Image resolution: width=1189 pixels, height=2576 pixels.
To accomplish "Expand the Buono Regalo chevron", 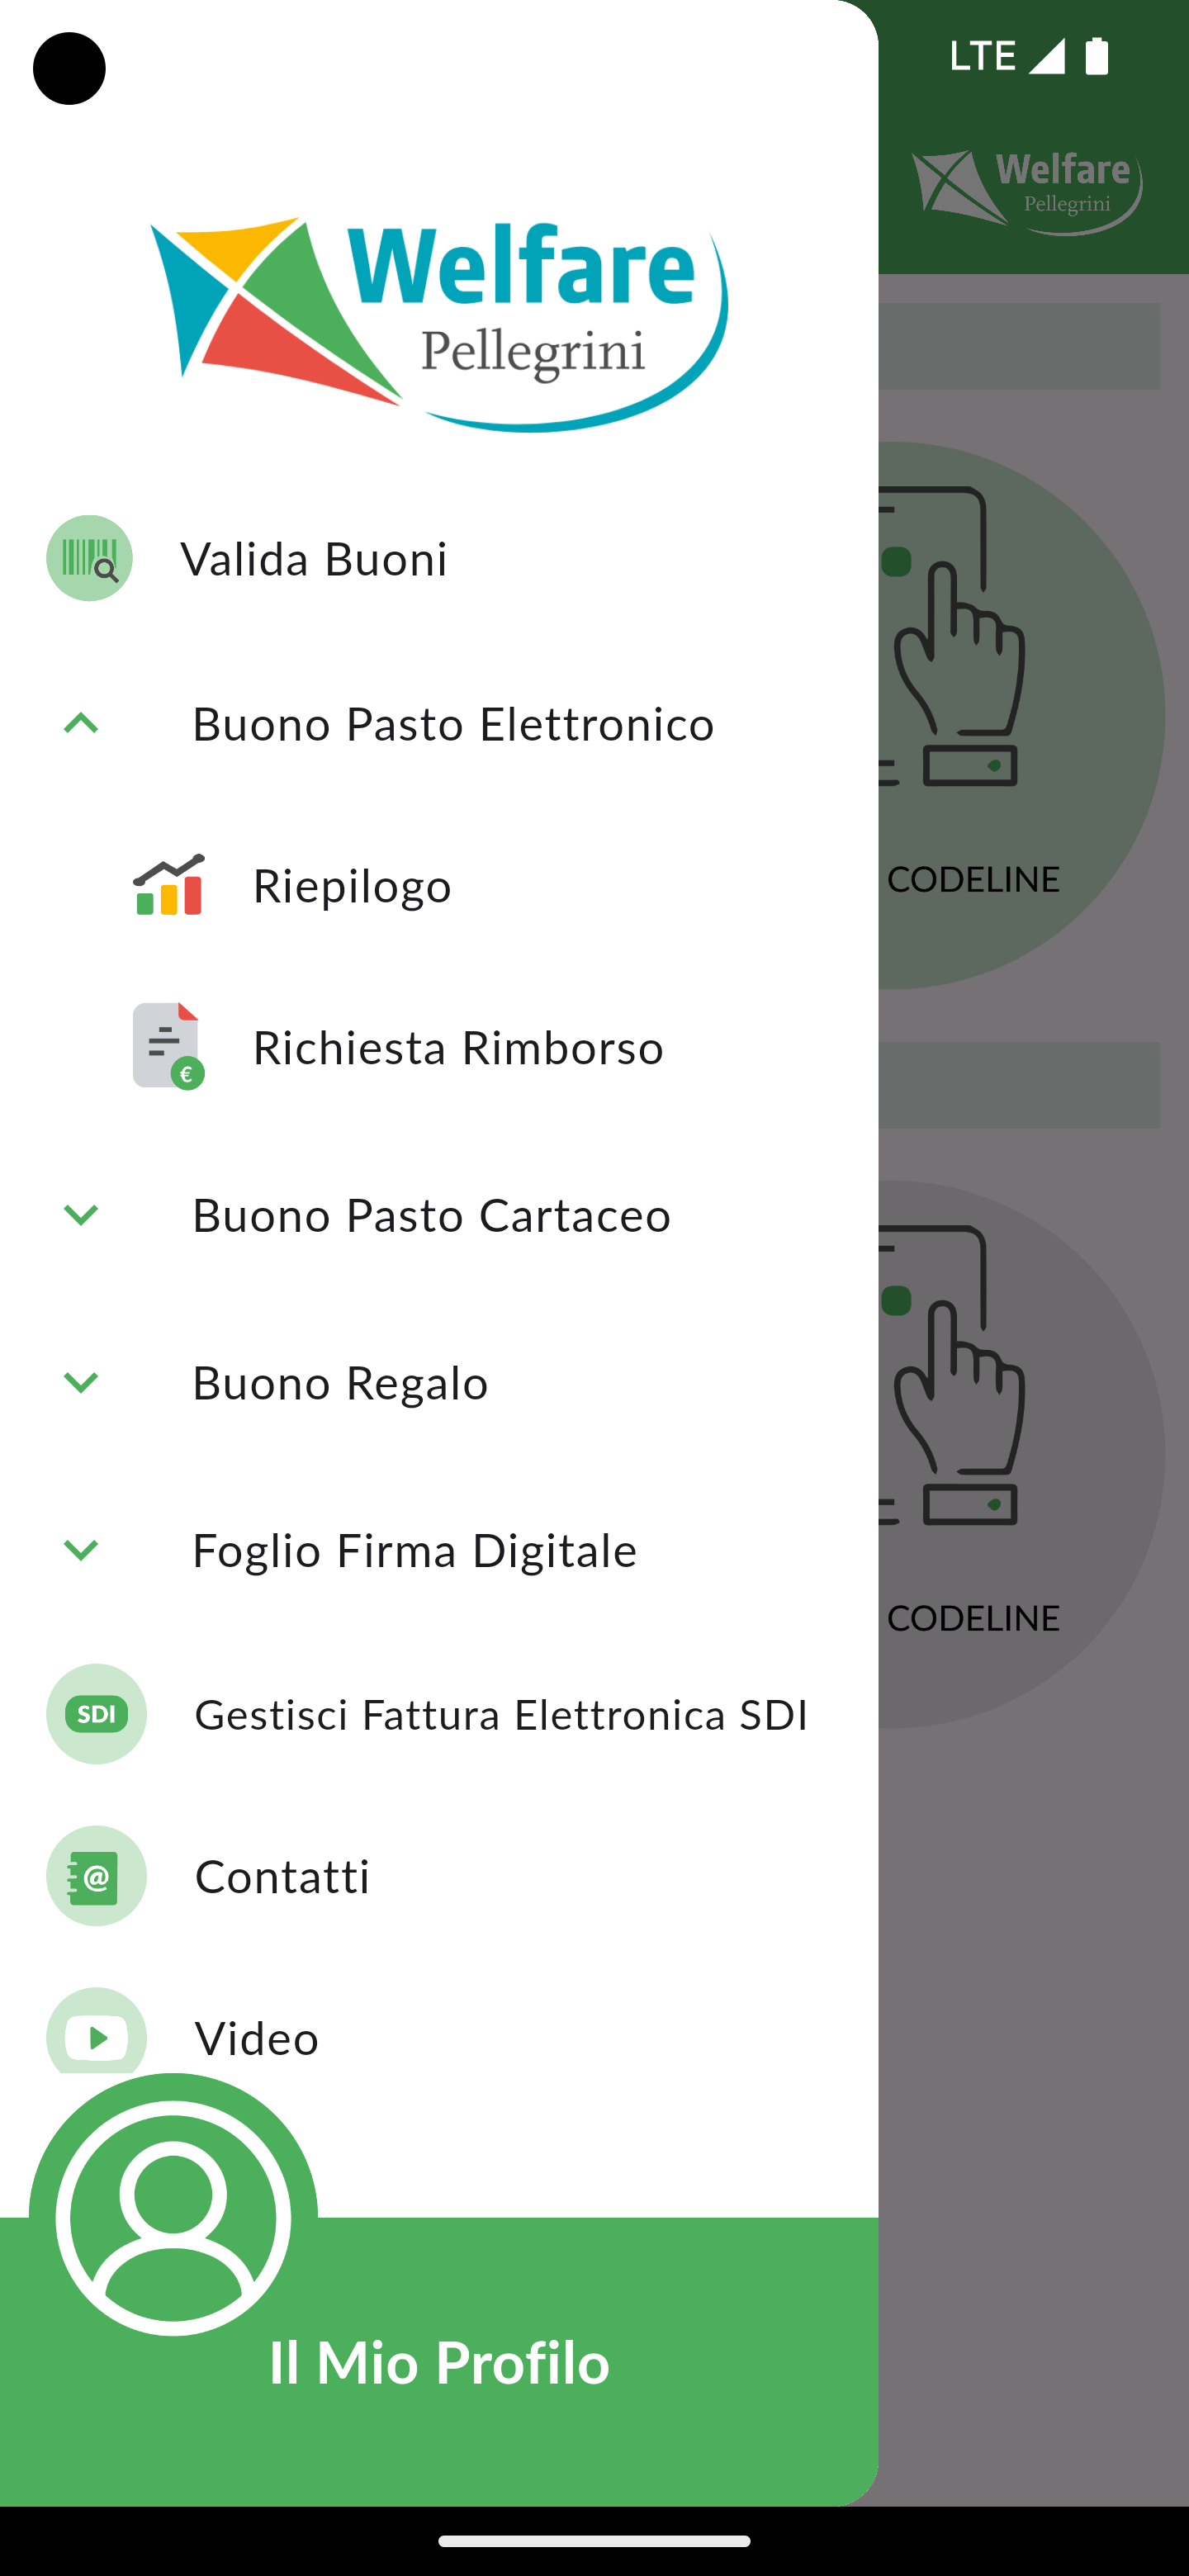I will click(81, 1382).
